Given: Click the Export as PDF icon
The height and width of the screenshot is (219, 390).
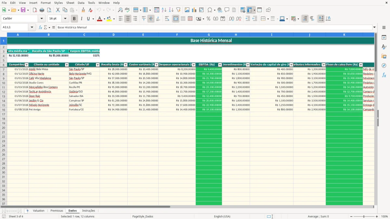Looking at the screenshot, I should [35, 10].
